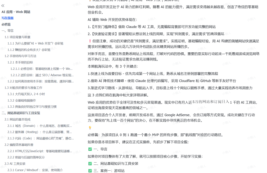The height and width of the screenshot is (173, 267).
Task: Click paragraph starting Web 应用的优势在于全球可及性
Action: pyautogui.click(x=173, y=105)
